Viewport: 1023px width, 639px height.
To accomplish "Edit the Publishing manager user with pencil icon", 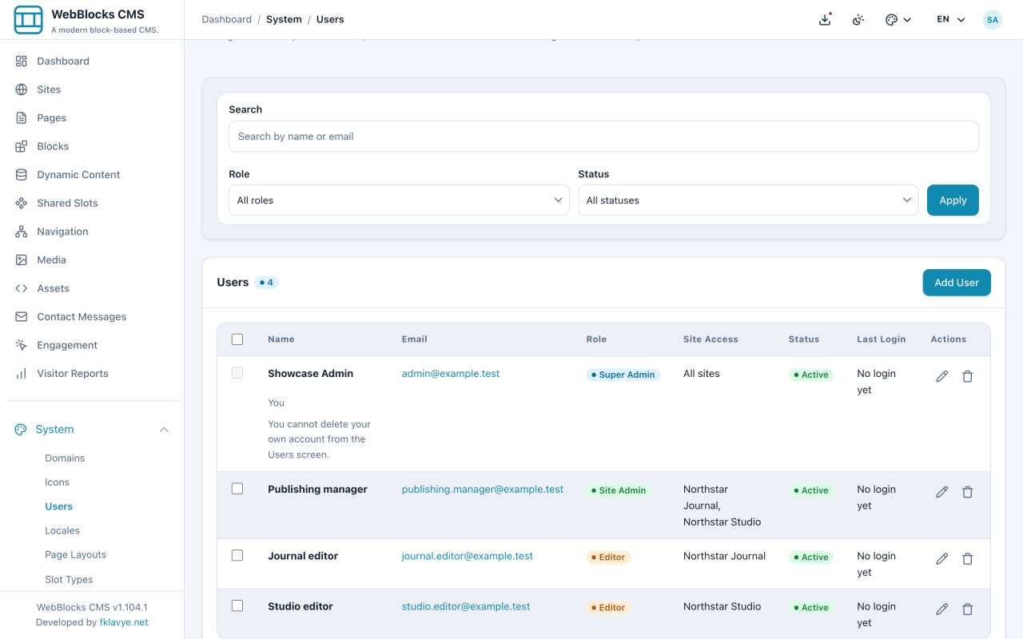I will click(x=942, y=492).
